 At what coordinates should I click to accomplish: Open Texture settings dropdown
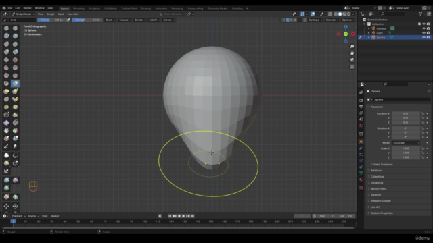[125, 20]
